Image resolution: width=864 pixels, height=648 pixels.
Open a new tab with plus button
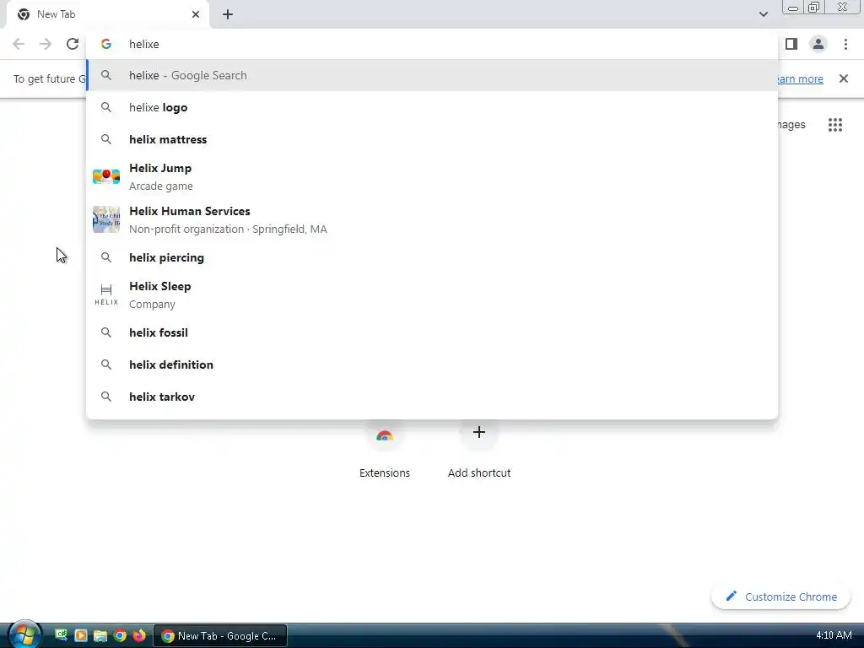pos(228,14)
